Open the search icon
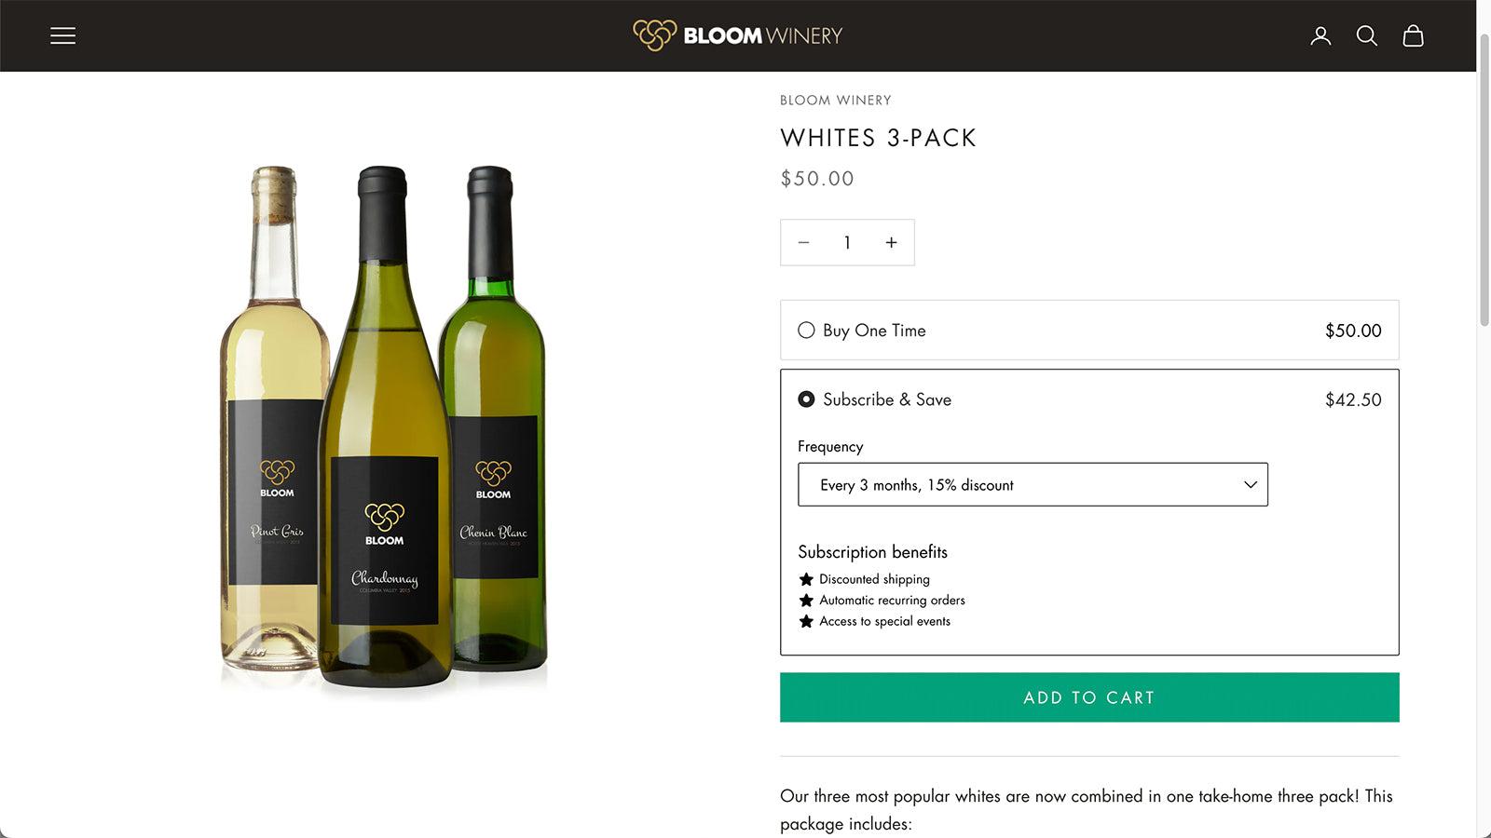The image size is (1491, 838). (x=1367, y=35)
